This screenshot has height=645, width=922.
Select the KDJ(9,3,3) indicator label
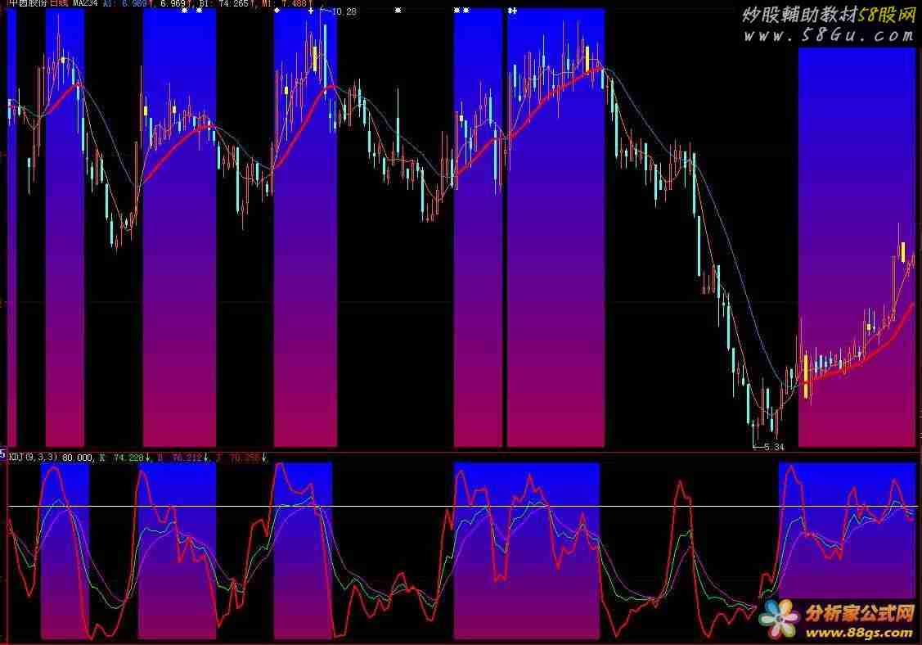[33, 458]
